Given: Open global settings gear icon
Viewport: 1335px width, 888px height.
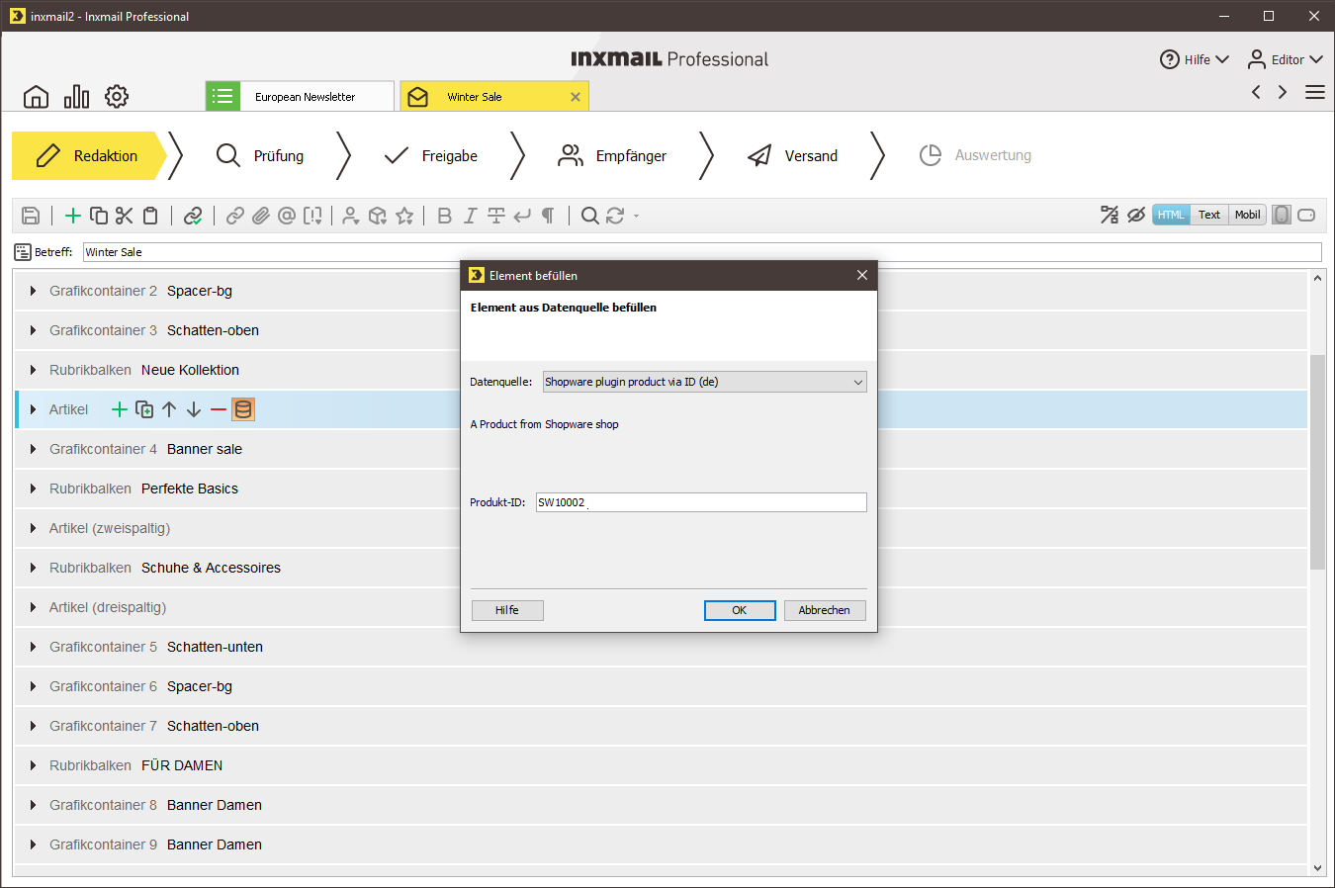Looking at the screenshot, I should pos(117,97).
